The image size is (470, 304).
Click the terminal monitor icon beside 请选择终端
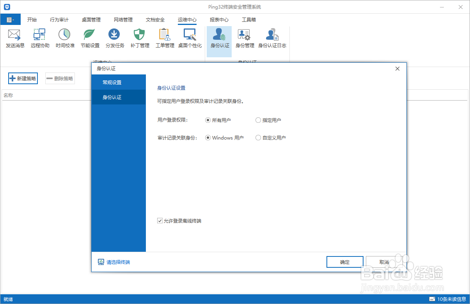tap(101, 262)
